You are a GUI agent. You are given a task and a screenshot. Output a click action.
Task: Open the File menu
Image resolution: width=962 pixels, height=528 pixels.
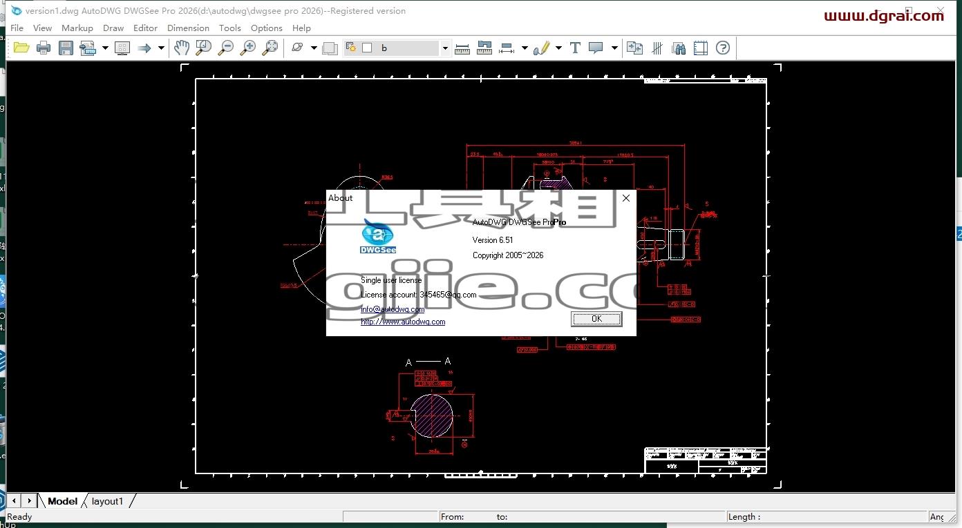[17, 28]
